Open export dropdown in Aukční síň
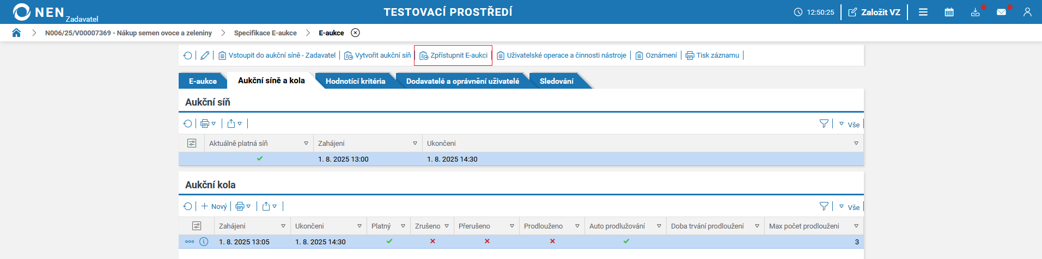 (234, 124)
